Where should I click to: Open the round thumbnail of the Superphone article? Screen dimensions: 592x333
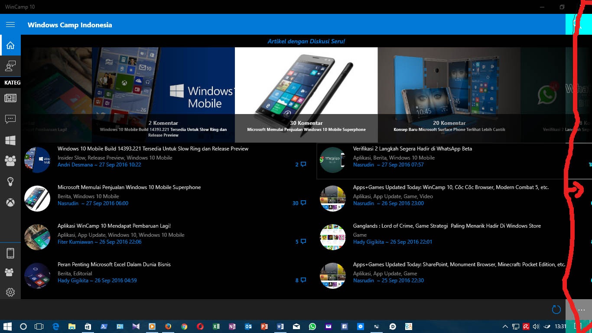pos(37,199)
